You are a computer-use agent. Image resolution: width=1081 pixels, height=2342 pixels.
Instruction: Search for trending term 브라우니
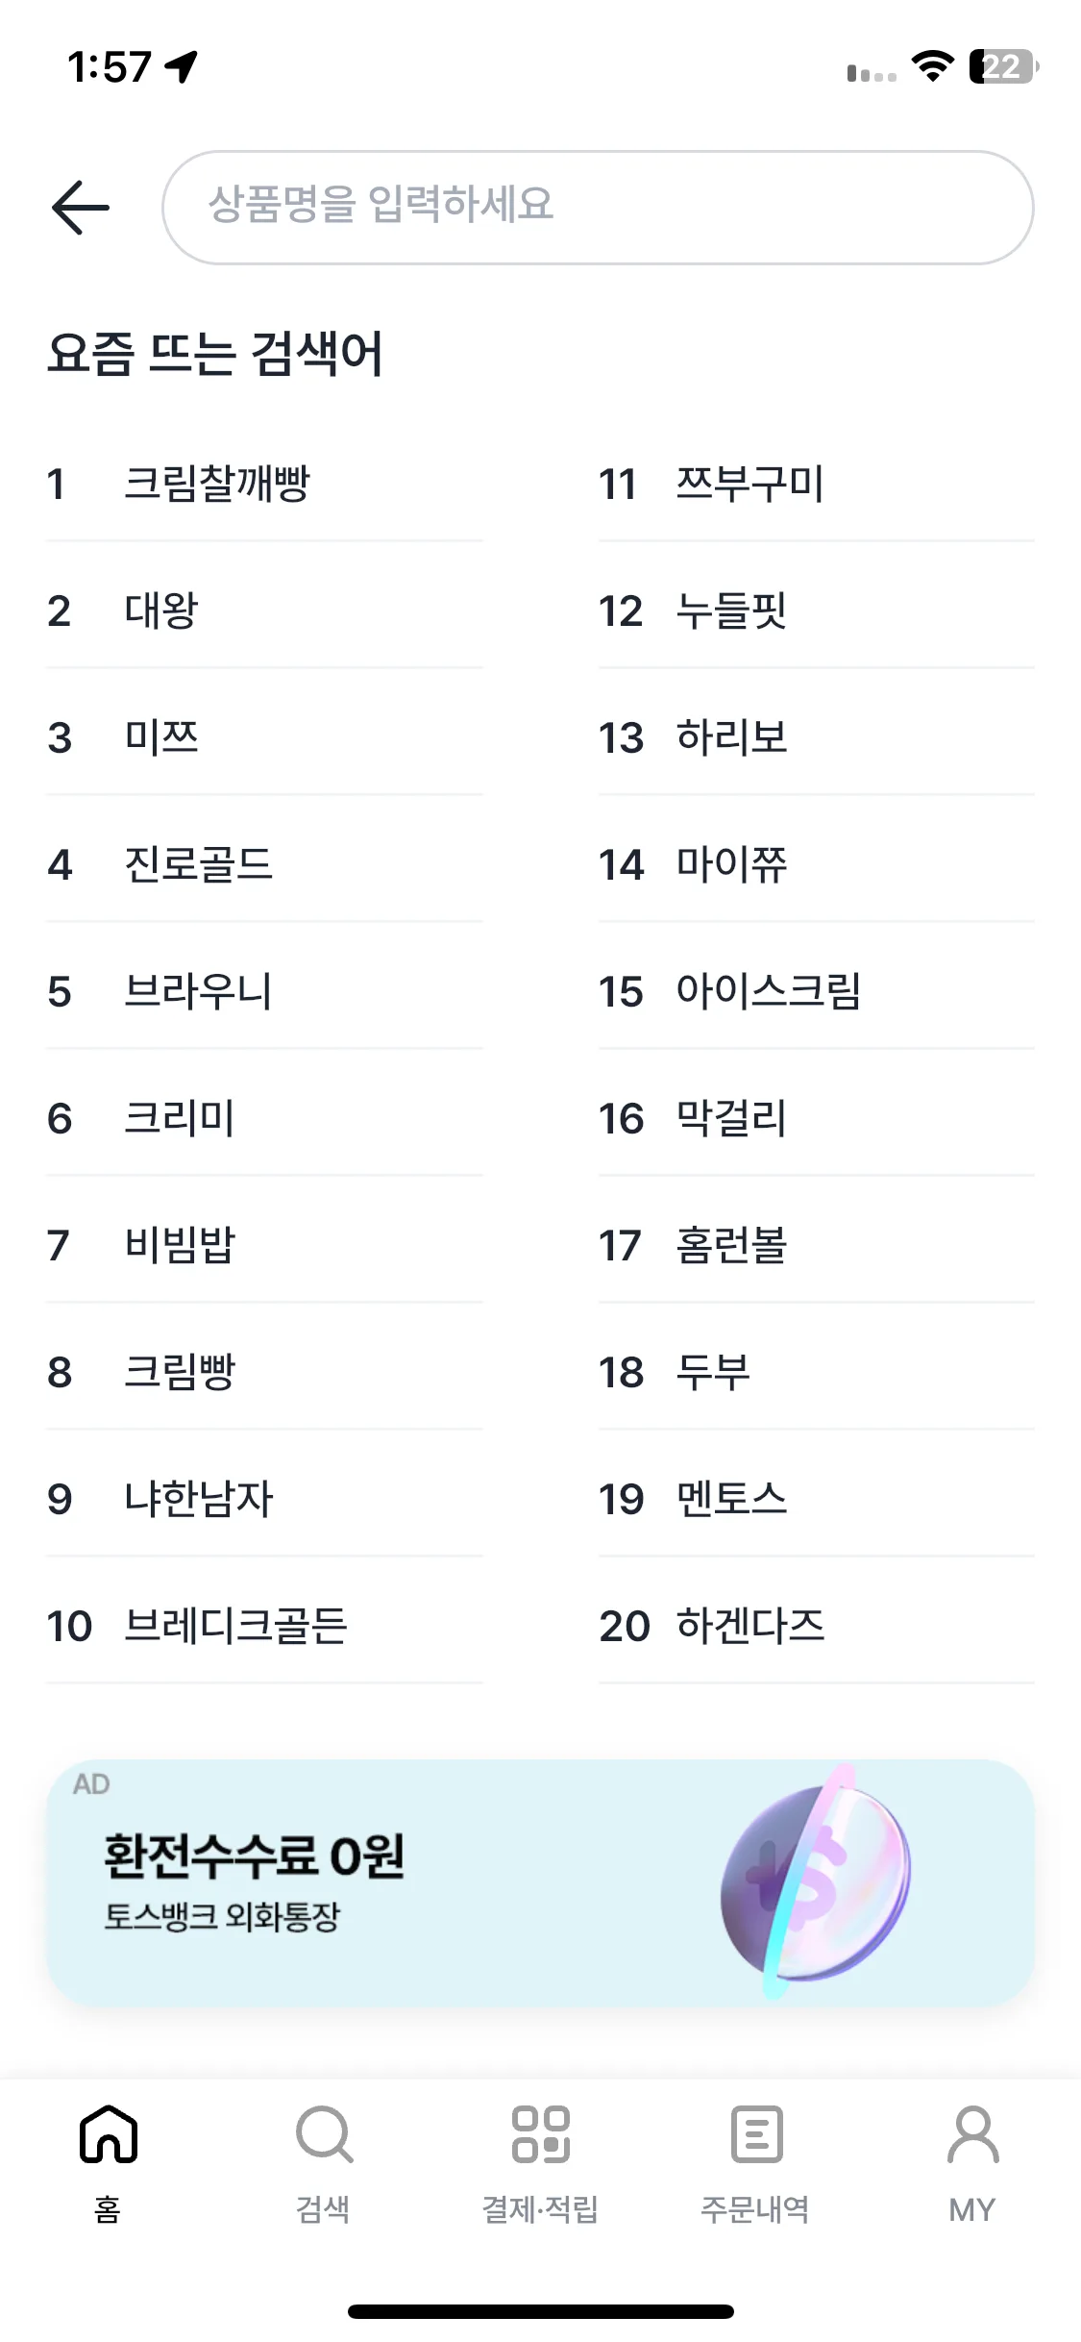tap(199, 991)
